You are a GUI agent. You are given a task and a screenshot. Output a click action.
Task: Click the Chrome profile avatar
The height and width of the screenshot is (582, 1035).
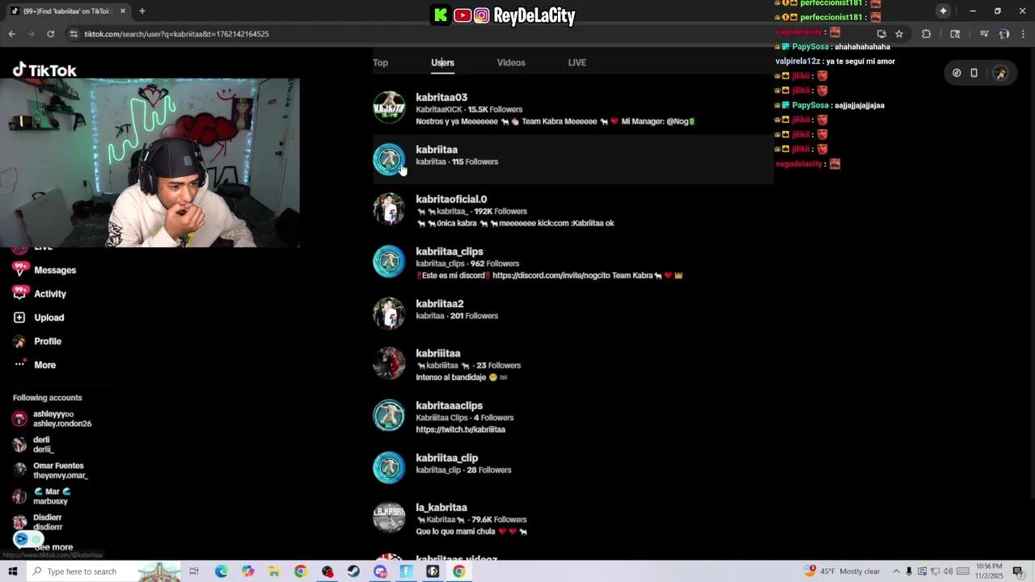(1003, 34)
